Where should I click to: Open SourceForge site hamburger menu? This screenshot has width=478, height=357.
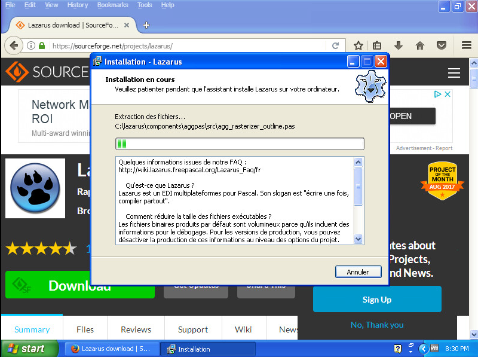(x=454, y=73)
